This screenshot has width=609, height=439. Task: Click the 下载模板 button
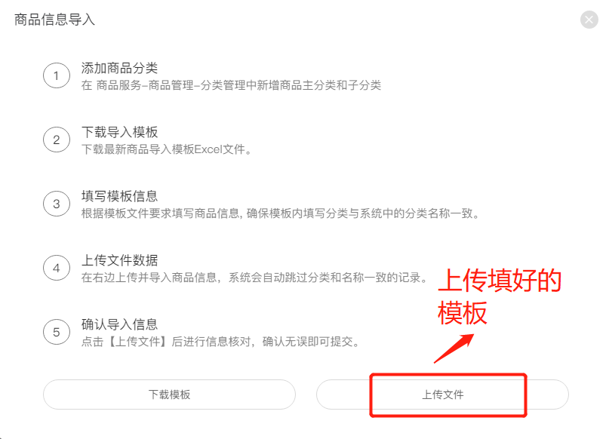pyautogui.click(x=169, y=394)
